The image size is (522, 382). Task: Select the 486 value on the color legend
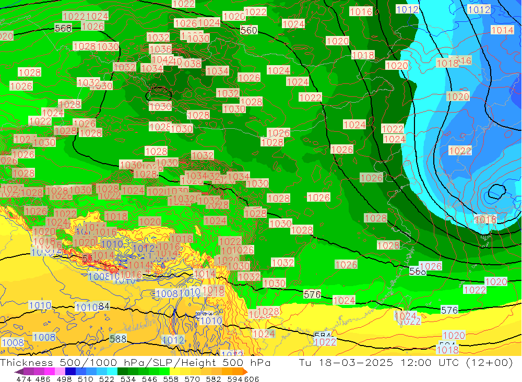click(x=43, y=379)
